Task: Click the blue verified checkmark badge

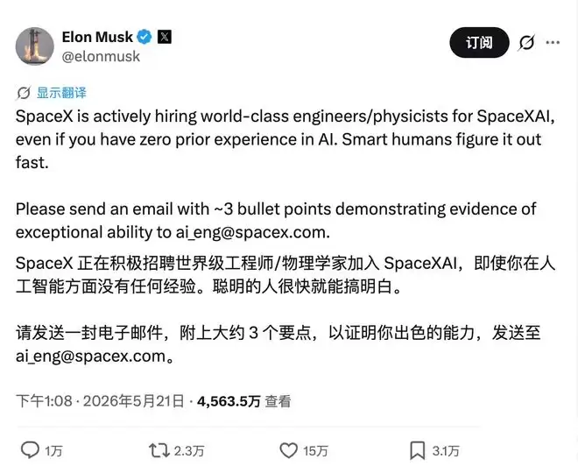Action: point(144,37)
